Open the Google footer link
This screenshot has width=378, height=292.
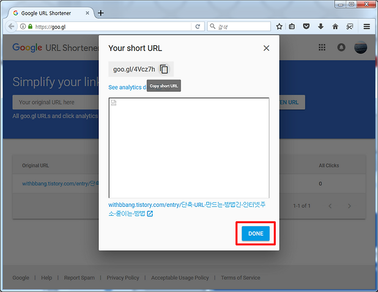coord(20,278)
